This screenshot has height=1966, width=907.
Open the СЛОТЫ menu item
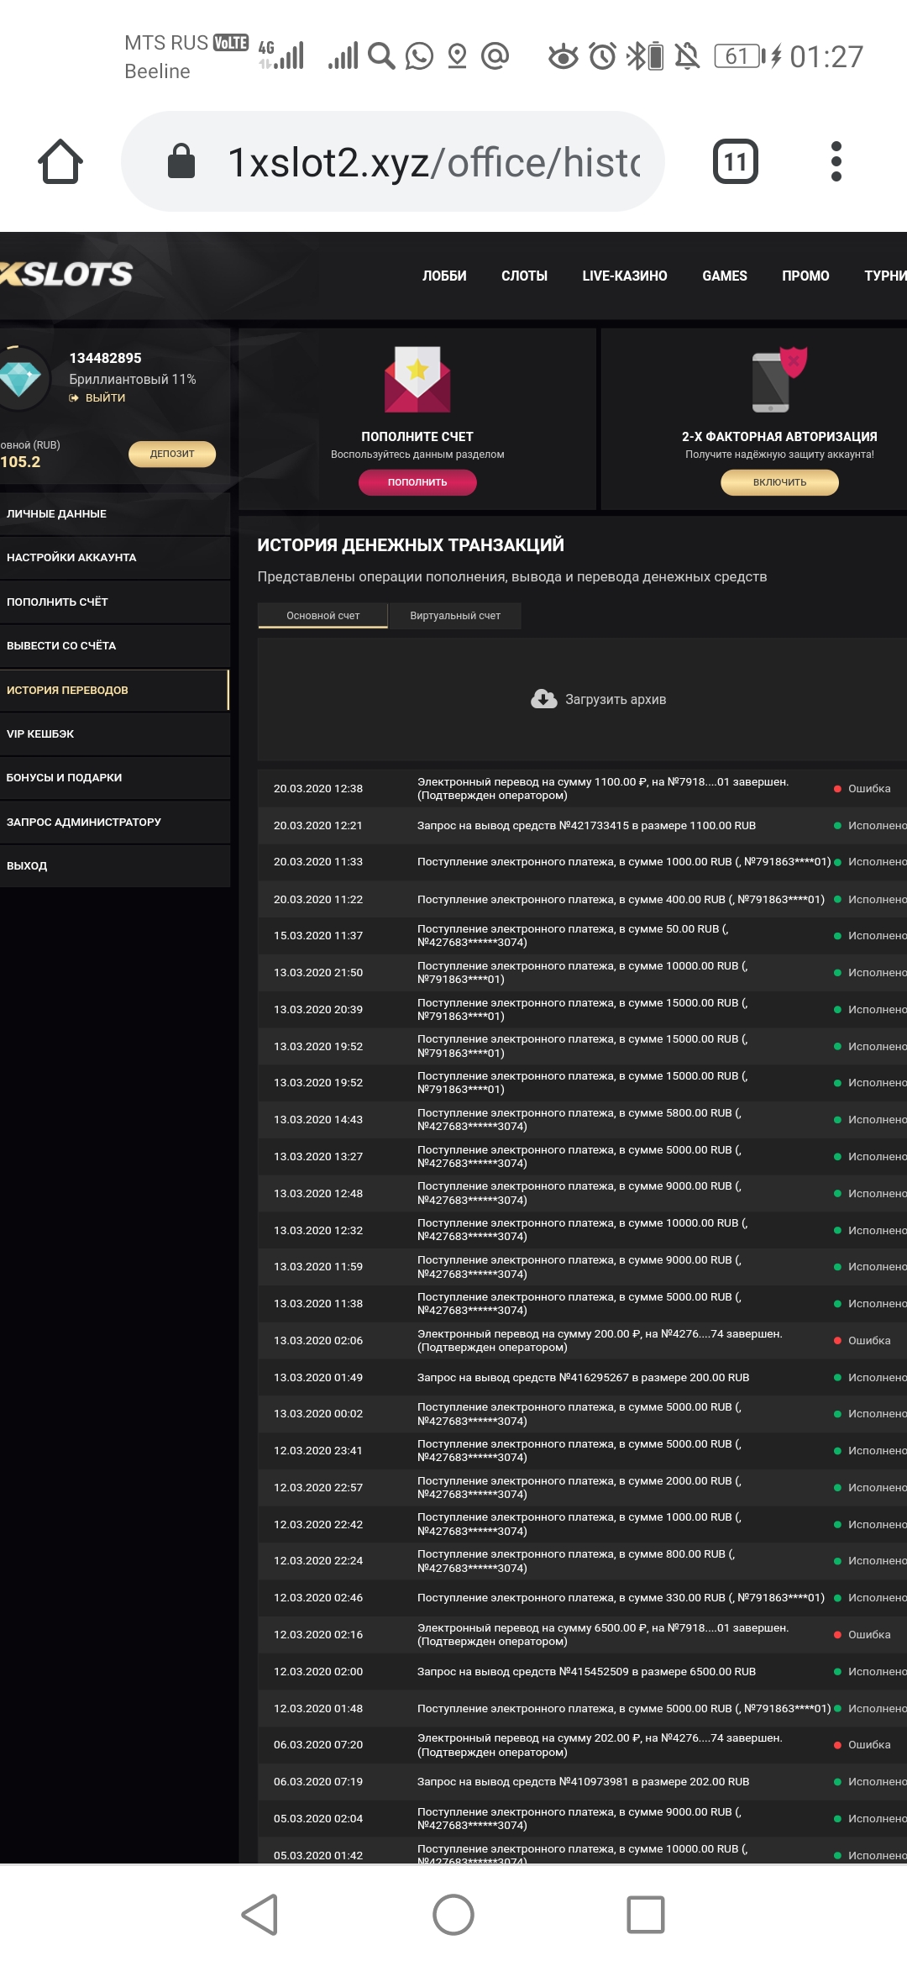pyautogui.click(x=524, y=276)
